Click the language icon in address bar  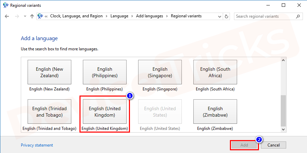40,16
